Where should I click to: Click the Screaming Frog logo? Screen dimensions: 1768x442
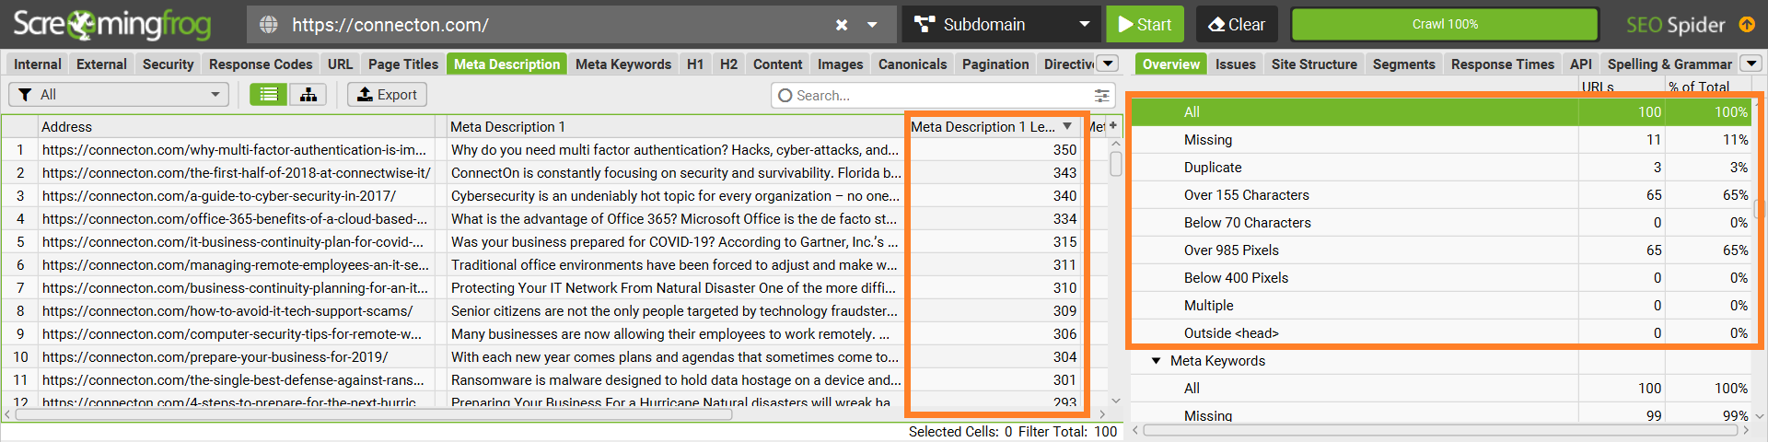(x=112, y=25)
